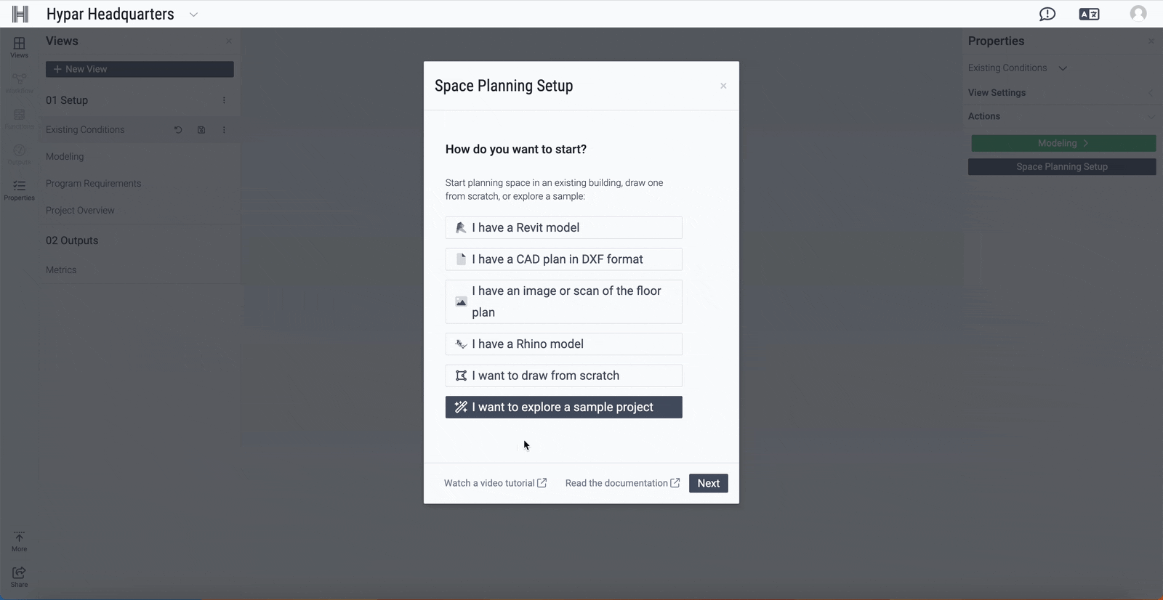This screenshot has width=1163, height=600.
Task: Click the More upload icon in sidebar
Action: coord(19,541)
